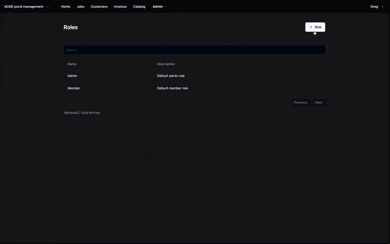Screen dimensions: 390x244
Task: Click the Previous pagination button
Action: (x=300, y=102)
